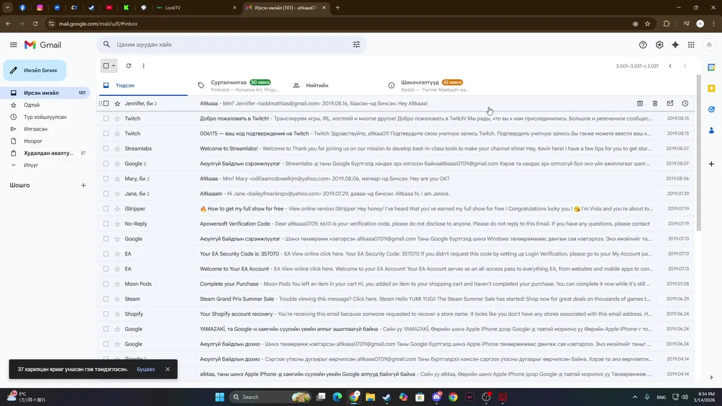Open the Түр хойшлуулсан snoozed folder

[x=45, y=117]
